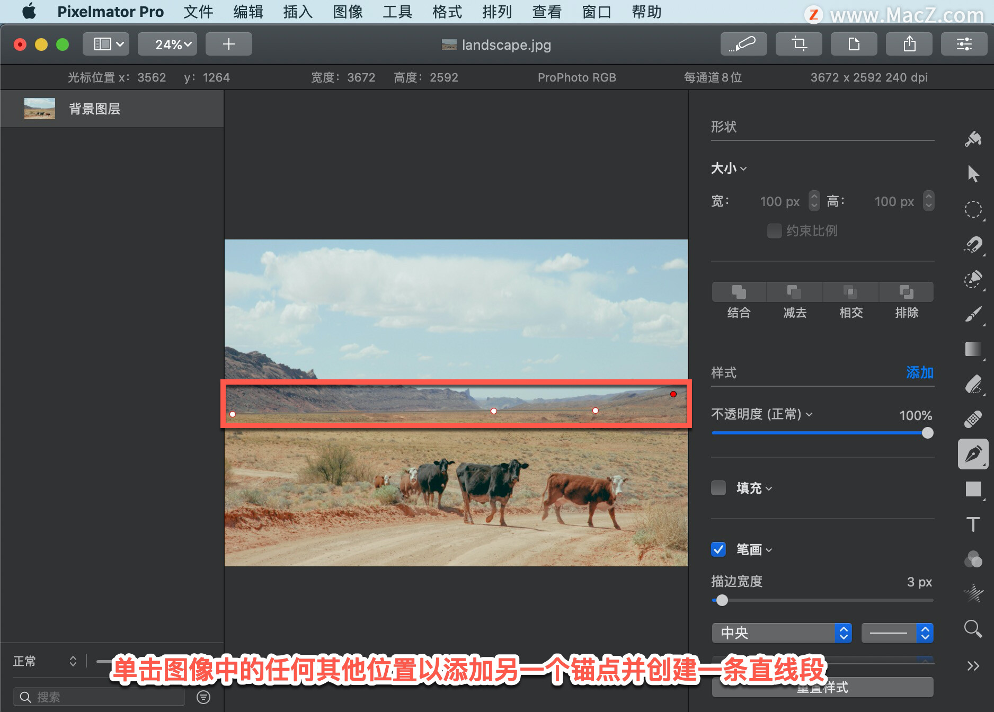The image size is (994, 712).
Task: Open the 24% zoom level dropdown
Action: (x=167, y=44)
